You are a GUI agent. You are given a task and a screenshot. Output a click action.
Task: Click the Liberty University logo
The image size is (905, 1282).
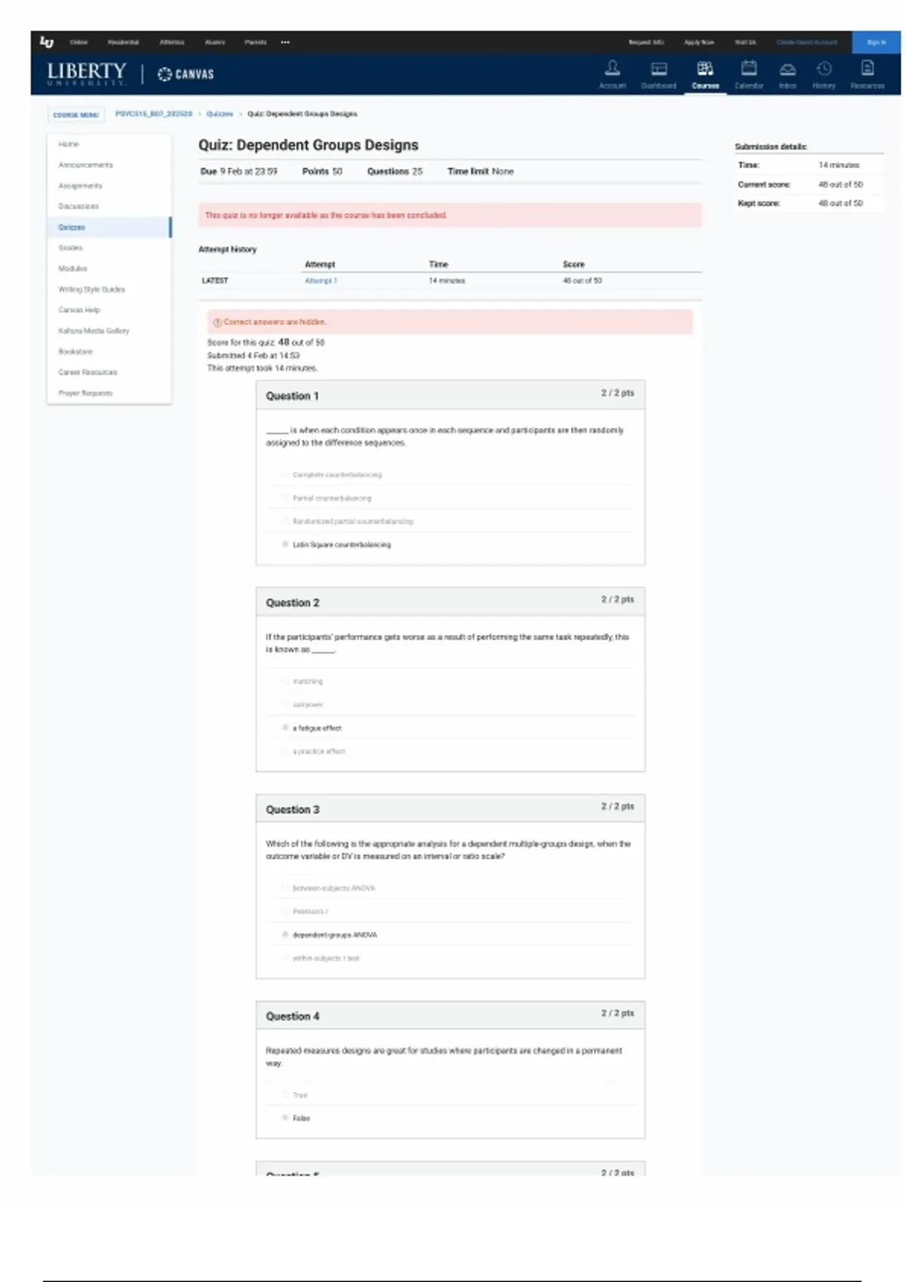click(x=86, y=73)
